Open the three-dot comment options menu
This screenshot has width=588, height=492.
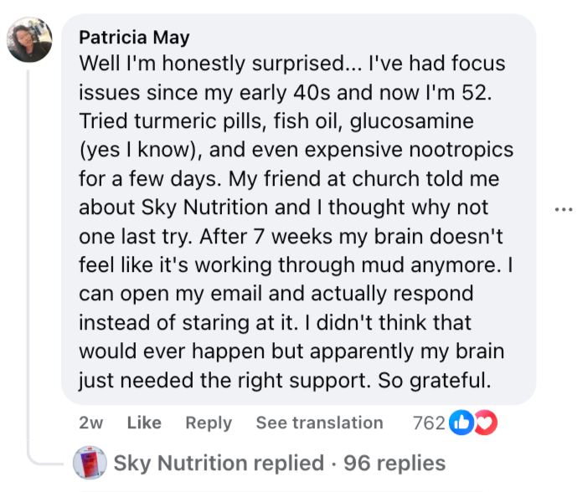pos(564,208)
